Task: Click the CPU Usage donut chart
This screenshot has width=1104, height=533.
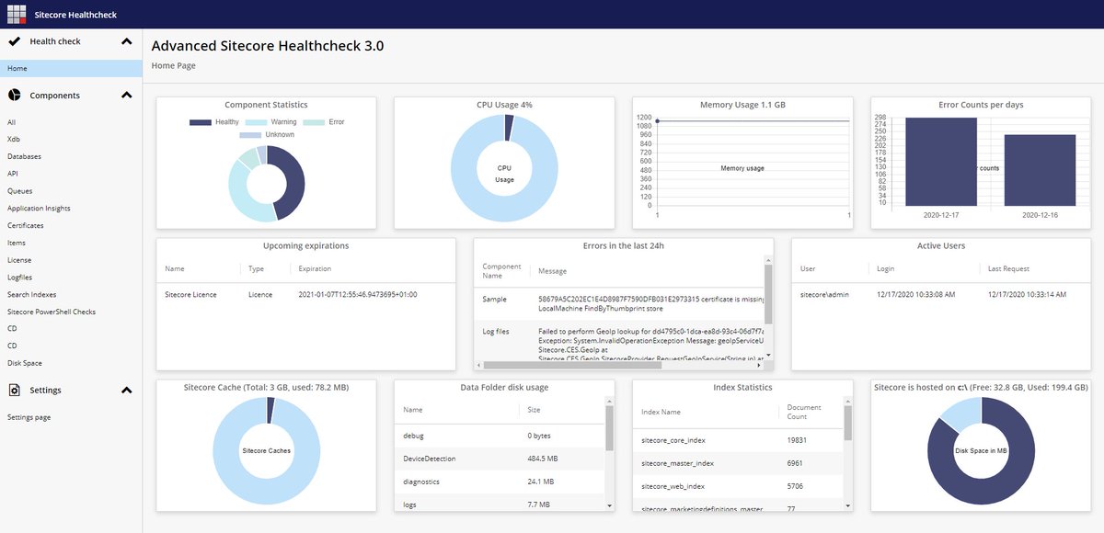Action: click(x=504, y=168)
